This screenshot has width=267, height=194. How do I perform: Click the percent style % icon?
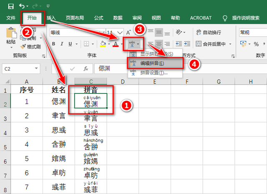(256, 44)
